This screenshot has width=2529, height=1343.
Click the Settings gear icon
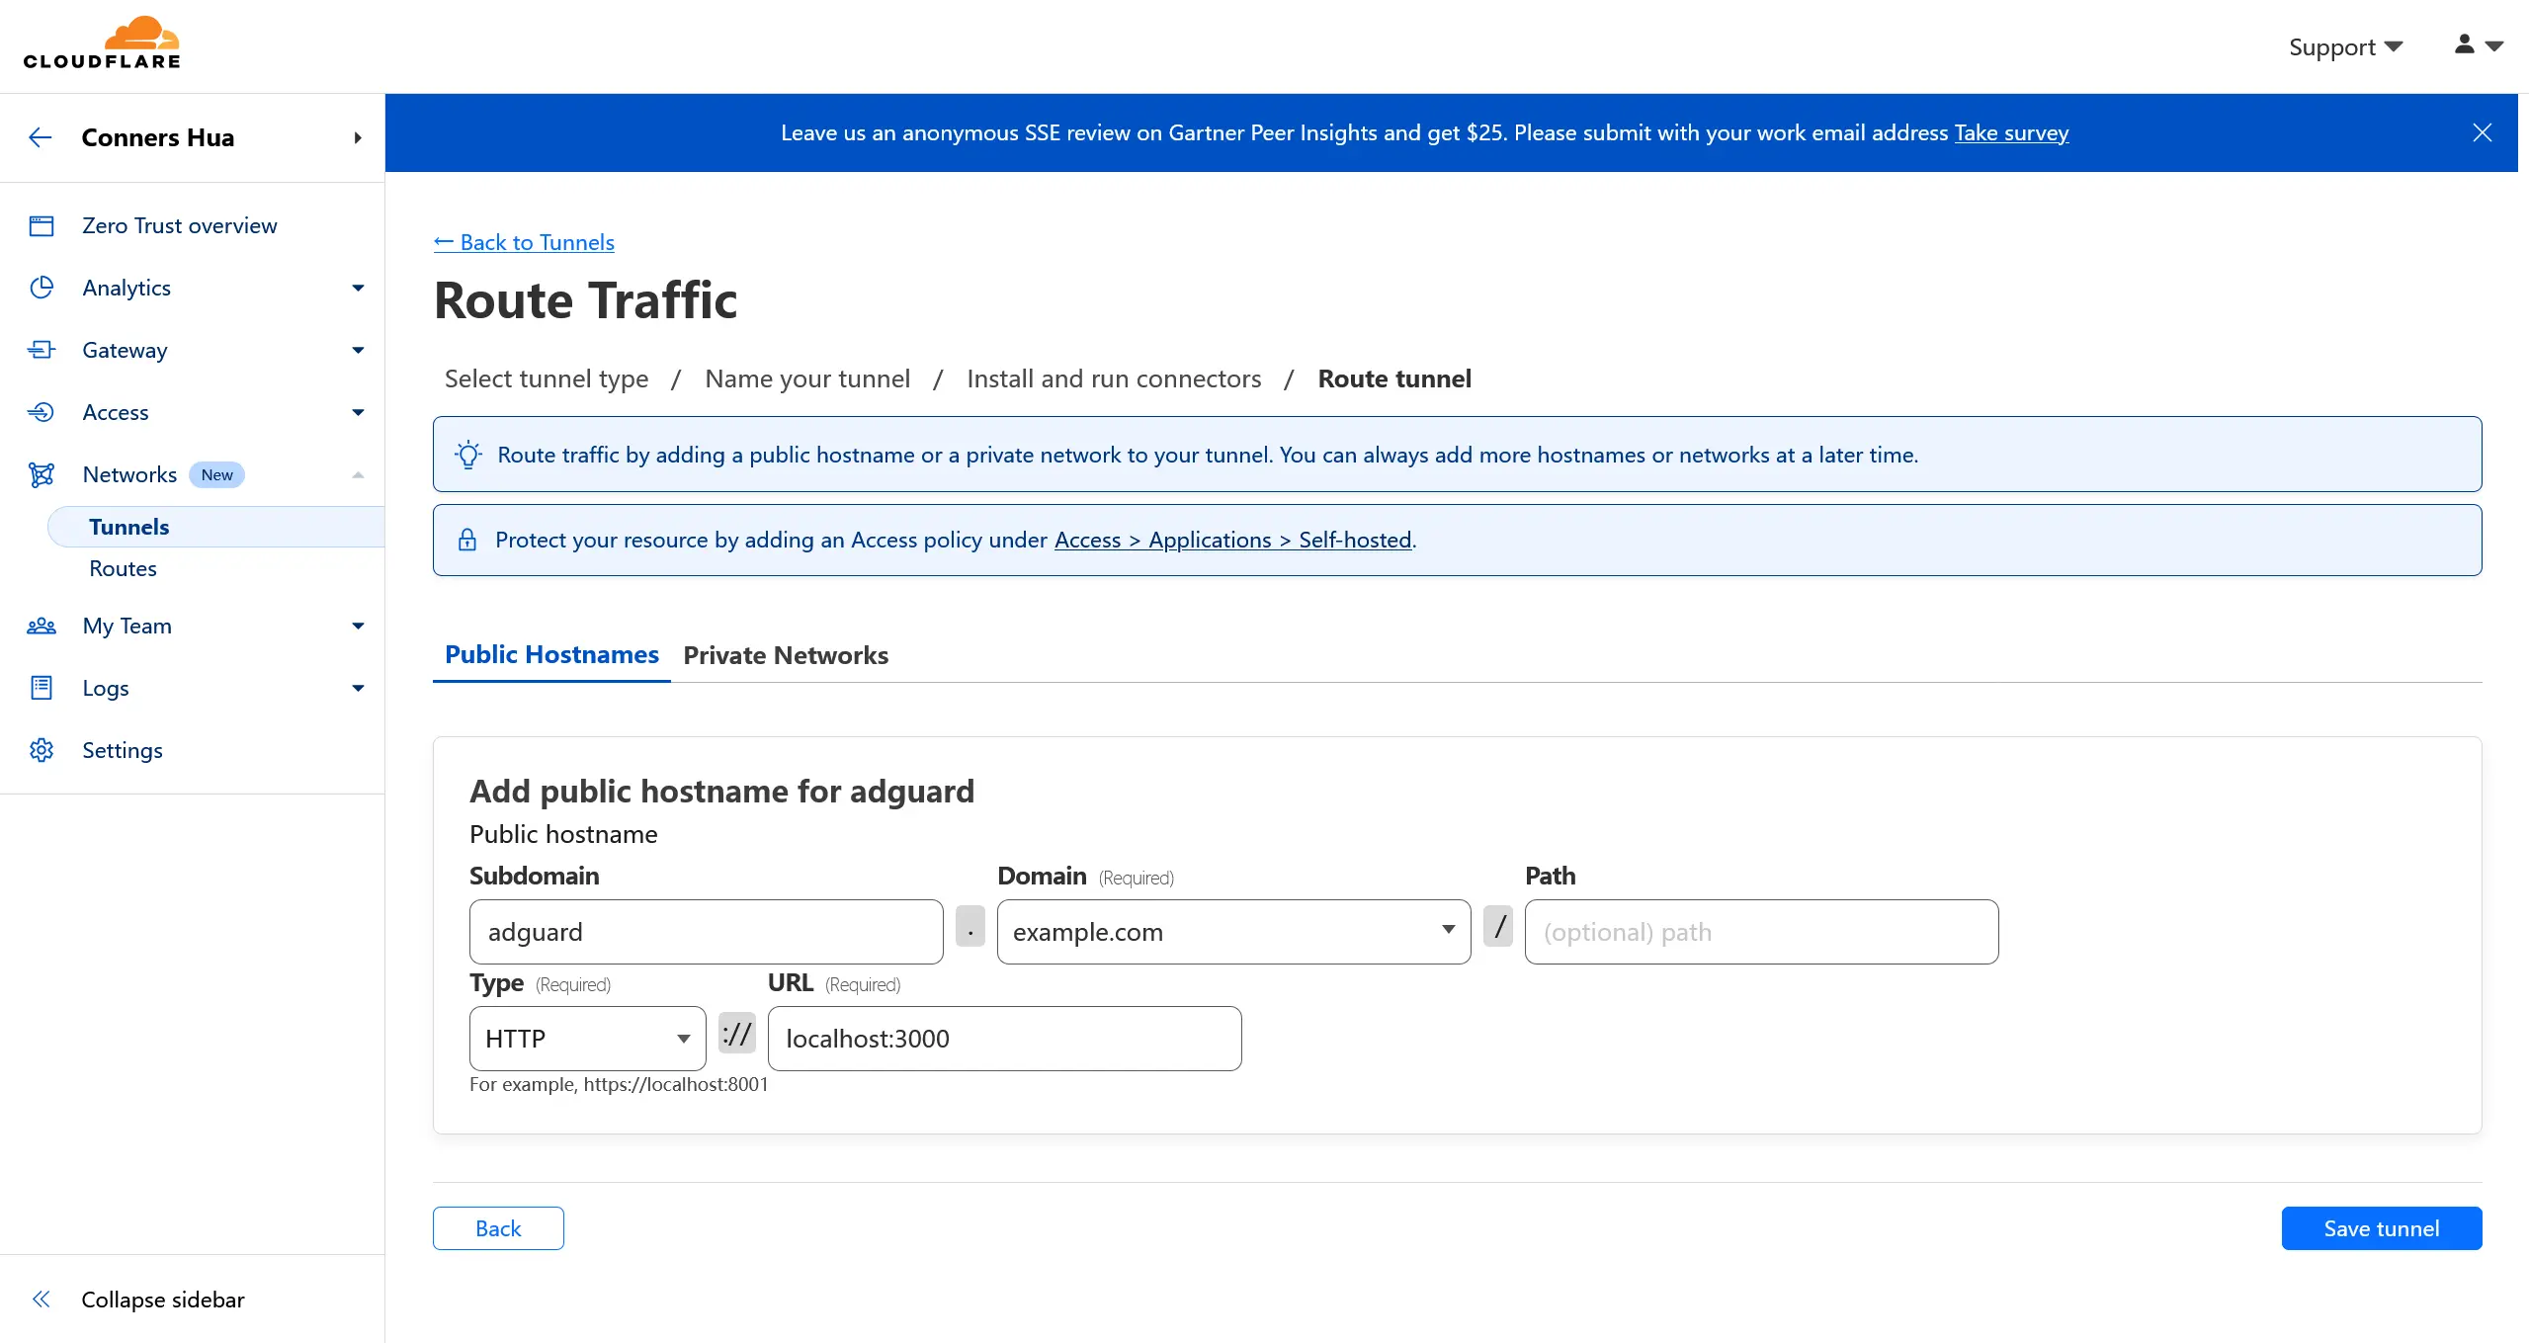42,750
